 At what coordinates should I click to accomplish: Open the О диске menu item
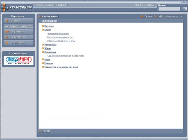(139, 5)
